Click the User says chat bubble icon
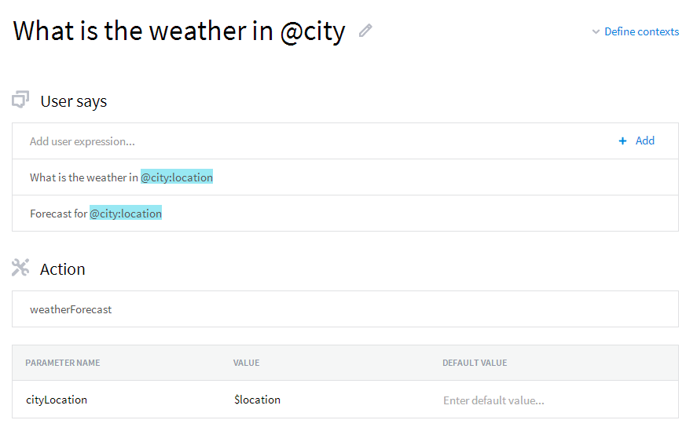The height and width of the screenshot is (431, 697). tap(20, 100)
